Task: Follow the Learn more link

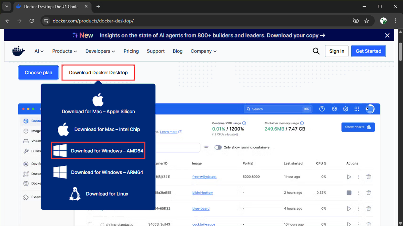Action: coord(171,132)
